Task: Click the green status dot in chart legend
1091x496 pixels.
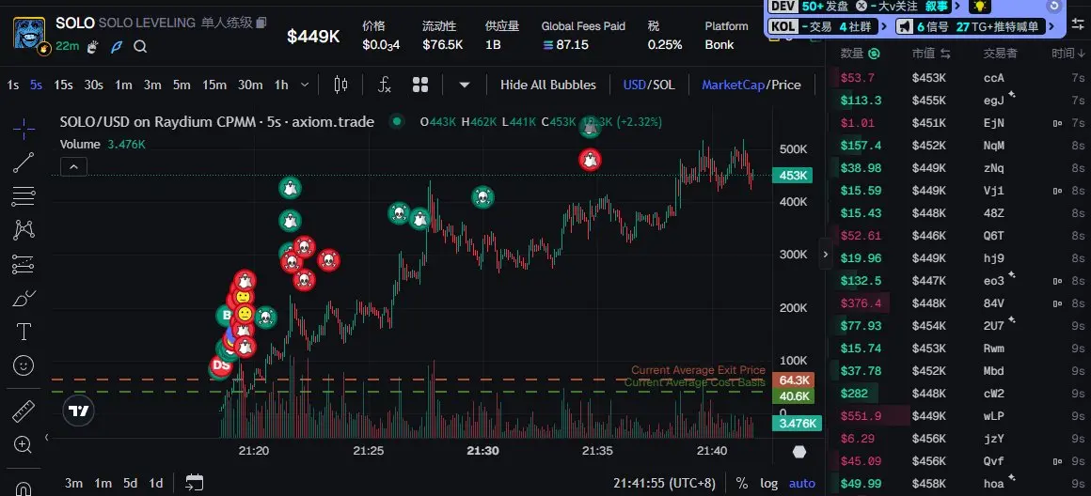Action: pos(397,121)
